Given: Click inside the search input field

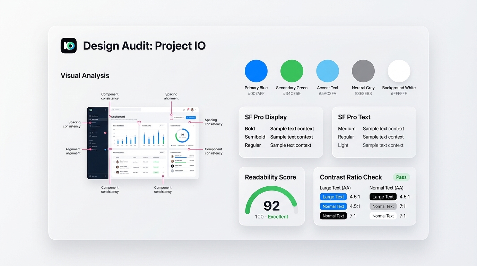Looking at the screenshot, I should (x=128, y=110).
